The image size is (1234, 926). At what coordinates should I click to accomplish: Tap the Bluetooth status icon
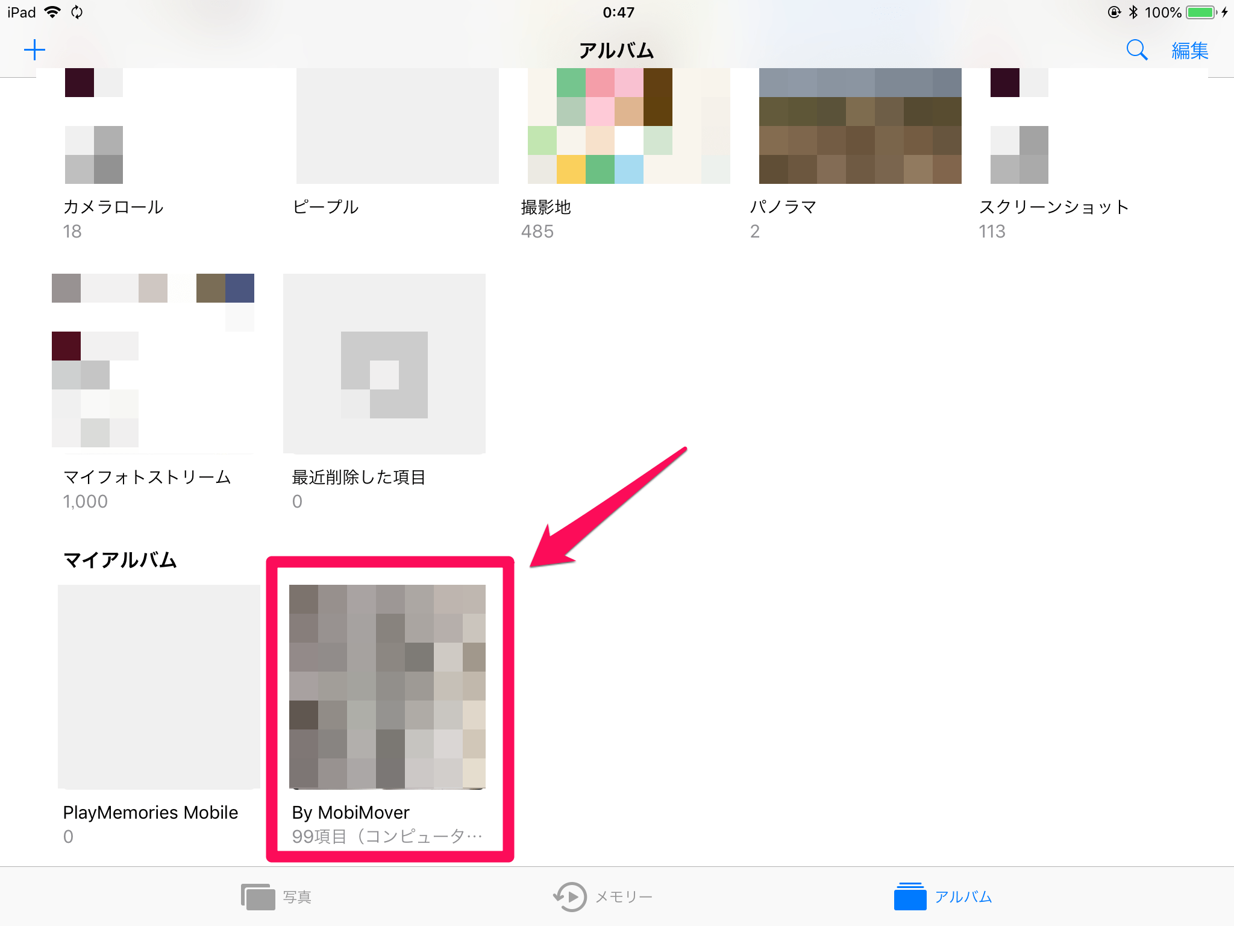pos(1133,12)
